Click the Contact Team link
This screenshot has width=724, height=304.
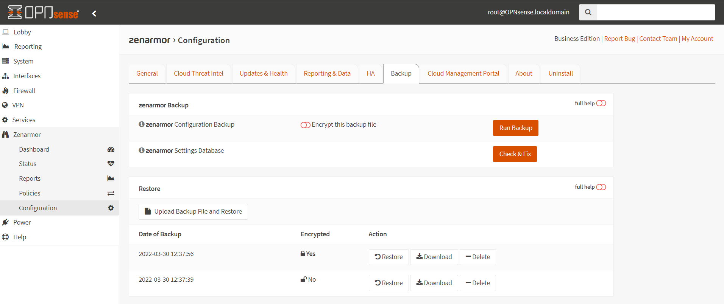[x=658, y=39]
